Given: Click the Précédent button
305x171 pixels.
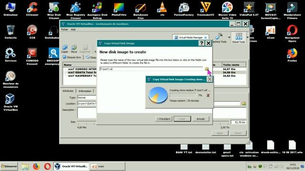Looking at the screenshot, I should [x=163, y=119].
